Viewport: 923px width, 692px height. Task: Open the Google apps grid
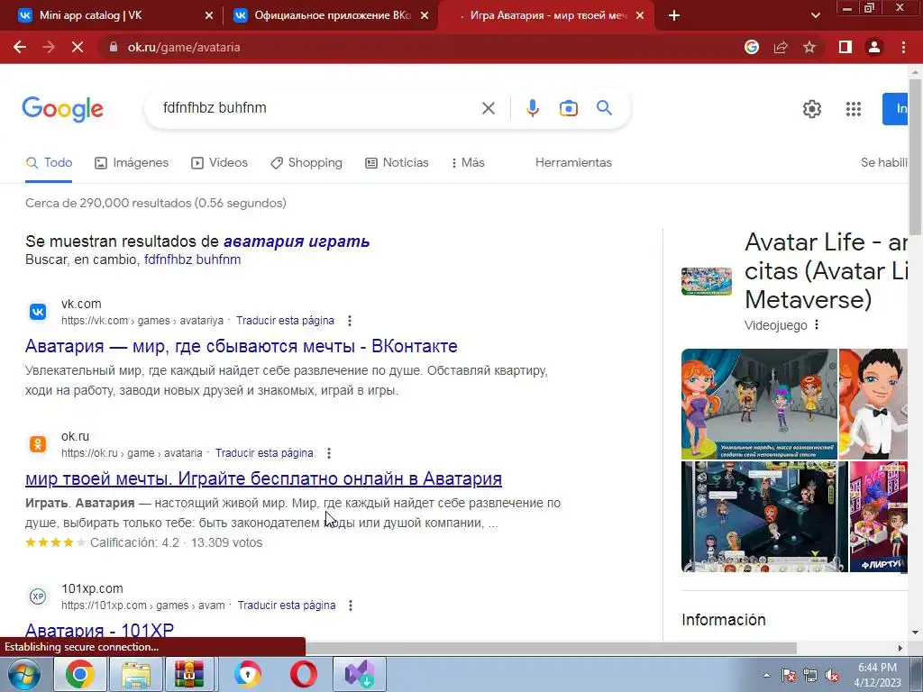(854, 109)
